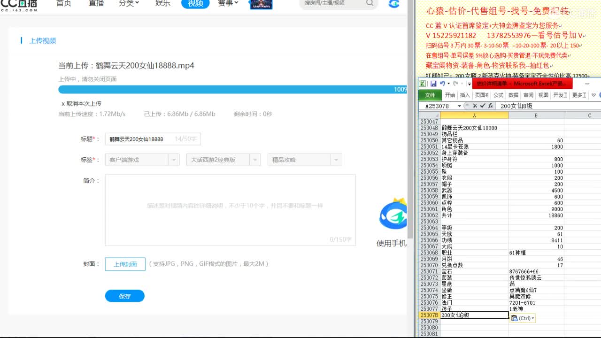Open the Excel 开发工 ribbon tab

coord(560,95)
